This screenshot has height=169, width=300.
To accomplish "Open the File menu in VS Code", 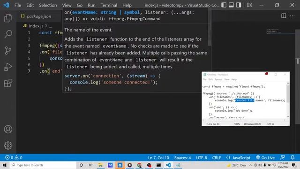I will [x=18, y=5].
